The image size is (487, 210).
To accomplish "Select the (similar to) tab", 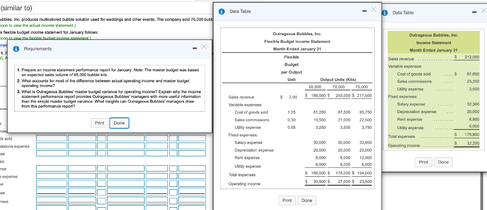I will 17,8.
